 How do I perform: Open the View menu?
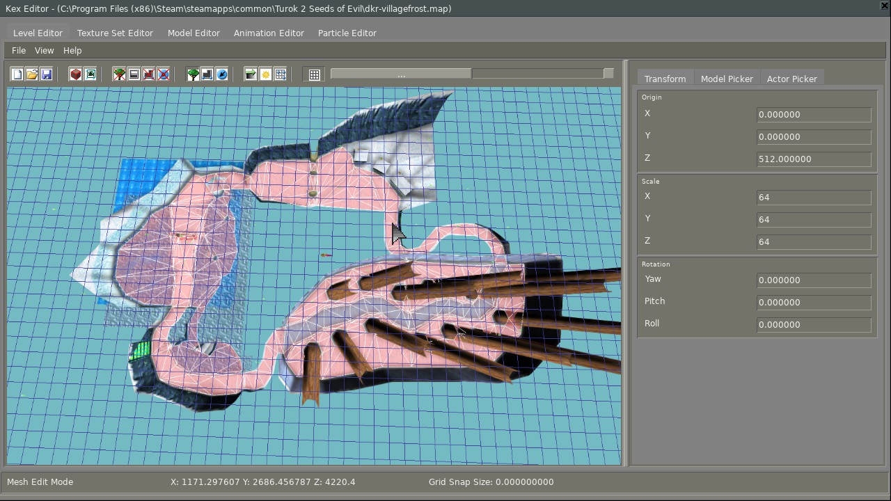pyautogui.click(x=44, y=50)
